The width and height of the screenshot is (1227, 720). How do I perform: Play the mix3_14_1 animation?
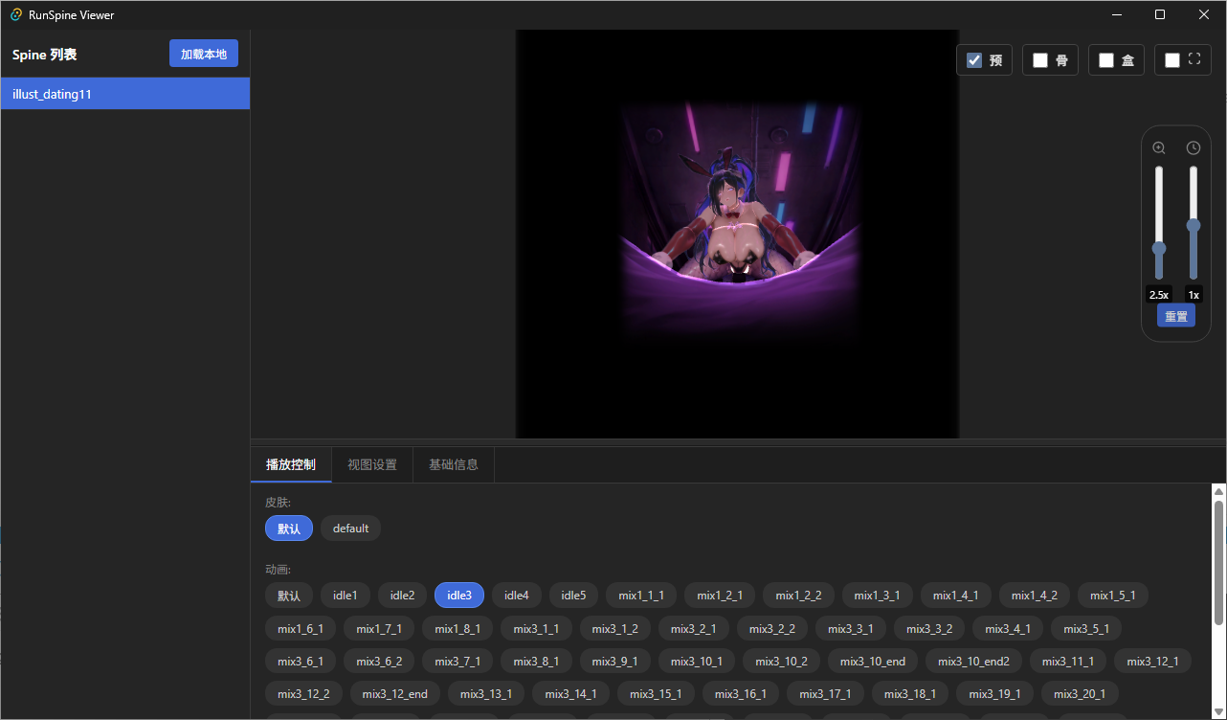[x=570, y=694]
